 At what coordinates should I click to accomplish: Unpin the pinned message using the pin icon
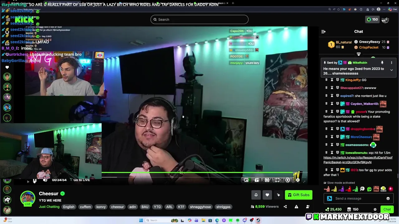382,63
